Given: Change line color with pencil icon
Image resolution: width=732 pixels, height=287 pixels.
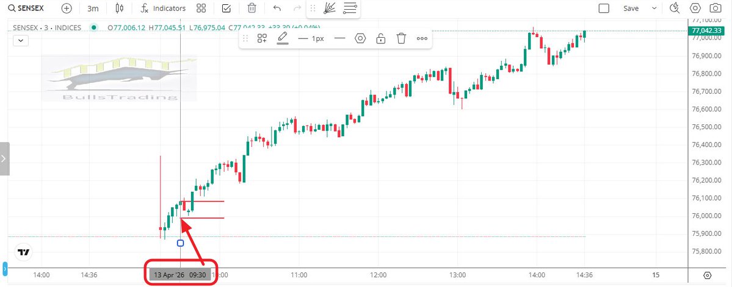Looking at the screenshot, I should click(x=283, y=38).
